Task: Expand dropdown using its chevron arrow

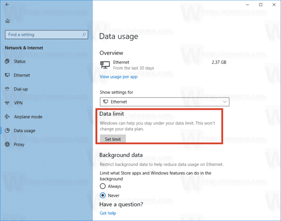Action: pos(225,102)
